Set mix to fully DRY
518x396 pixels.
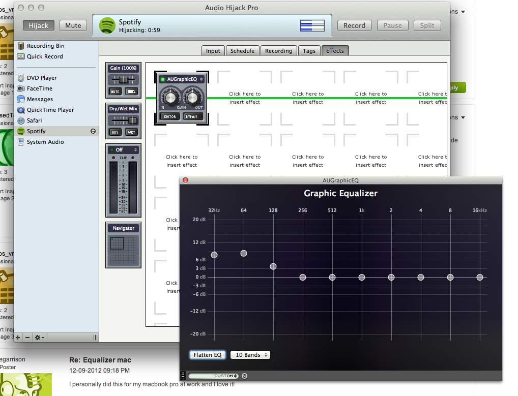click(115, 132)
